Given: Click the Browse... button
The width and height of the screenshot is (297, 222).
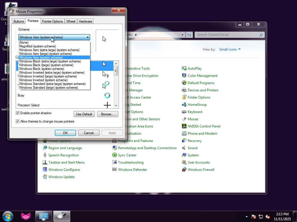Looking at the screenshot, I should [x=108, y=114].
